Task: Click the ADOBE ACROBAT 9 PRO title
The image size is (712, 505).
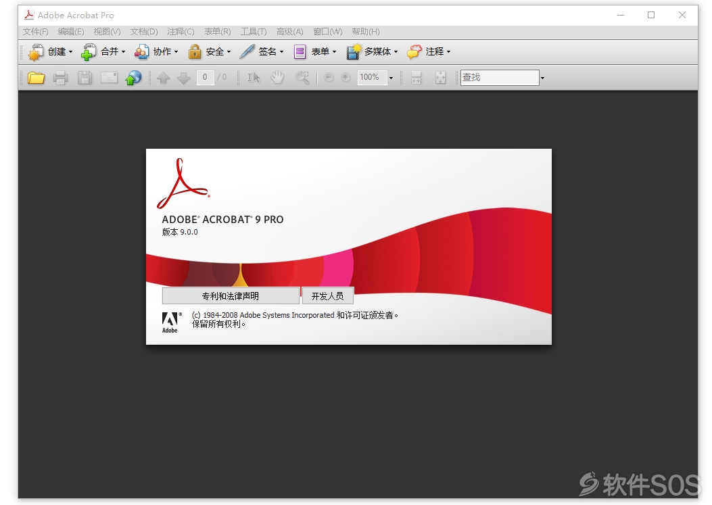Action: tap(222, 219)
